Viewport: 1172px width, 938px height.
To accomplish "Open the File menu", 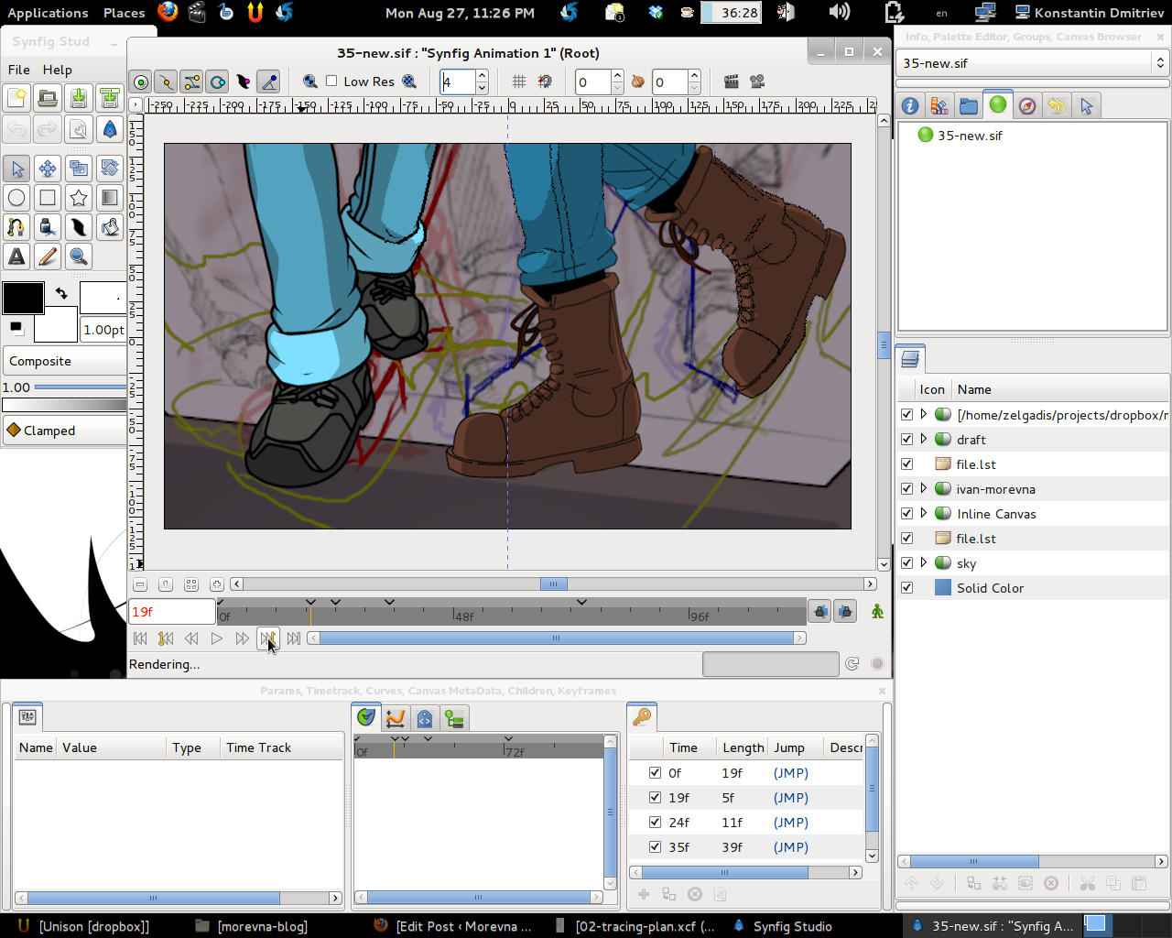I will pyautogui.click(x=18, y=70).
